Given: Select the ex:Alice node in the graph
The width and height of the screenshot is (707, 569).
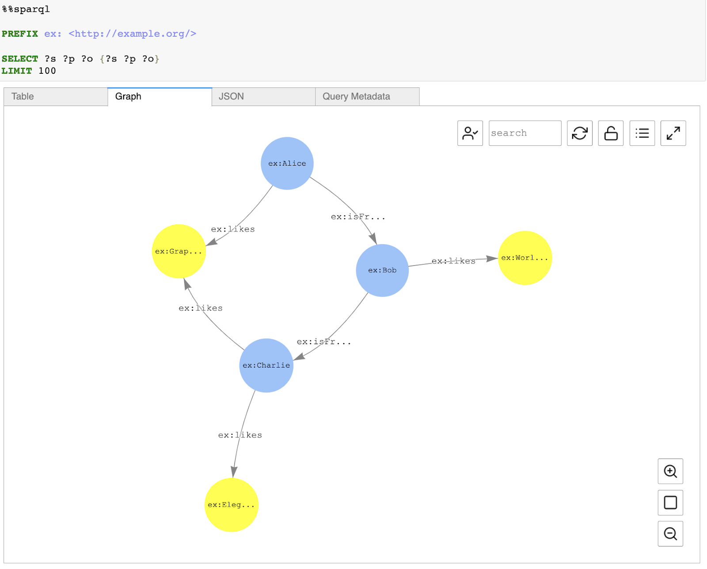Looking at the screenshot, I should pyautogui.click(x=287, y=163).
